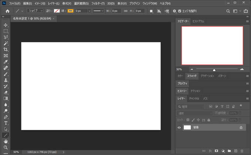Select the Eraser tool
The width and height of the screenshot is (251, 155).
6,92
